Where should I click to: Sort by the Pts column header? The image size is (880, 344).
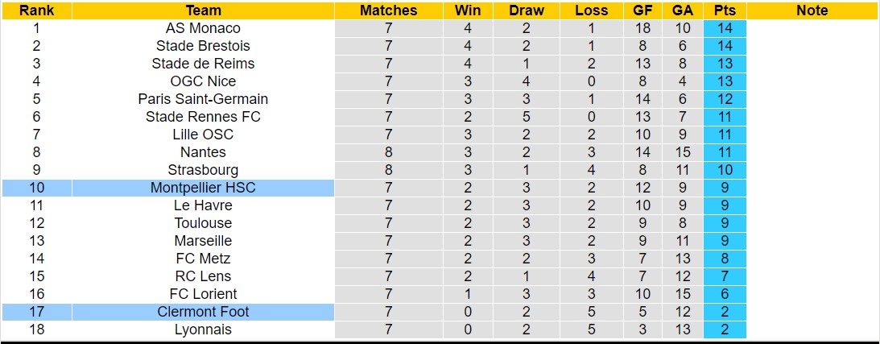(x=725, y=10)
